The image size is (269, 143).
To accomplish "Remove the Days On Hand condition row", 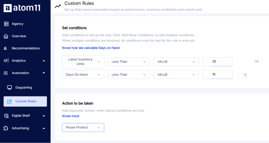I will point(245,75).
